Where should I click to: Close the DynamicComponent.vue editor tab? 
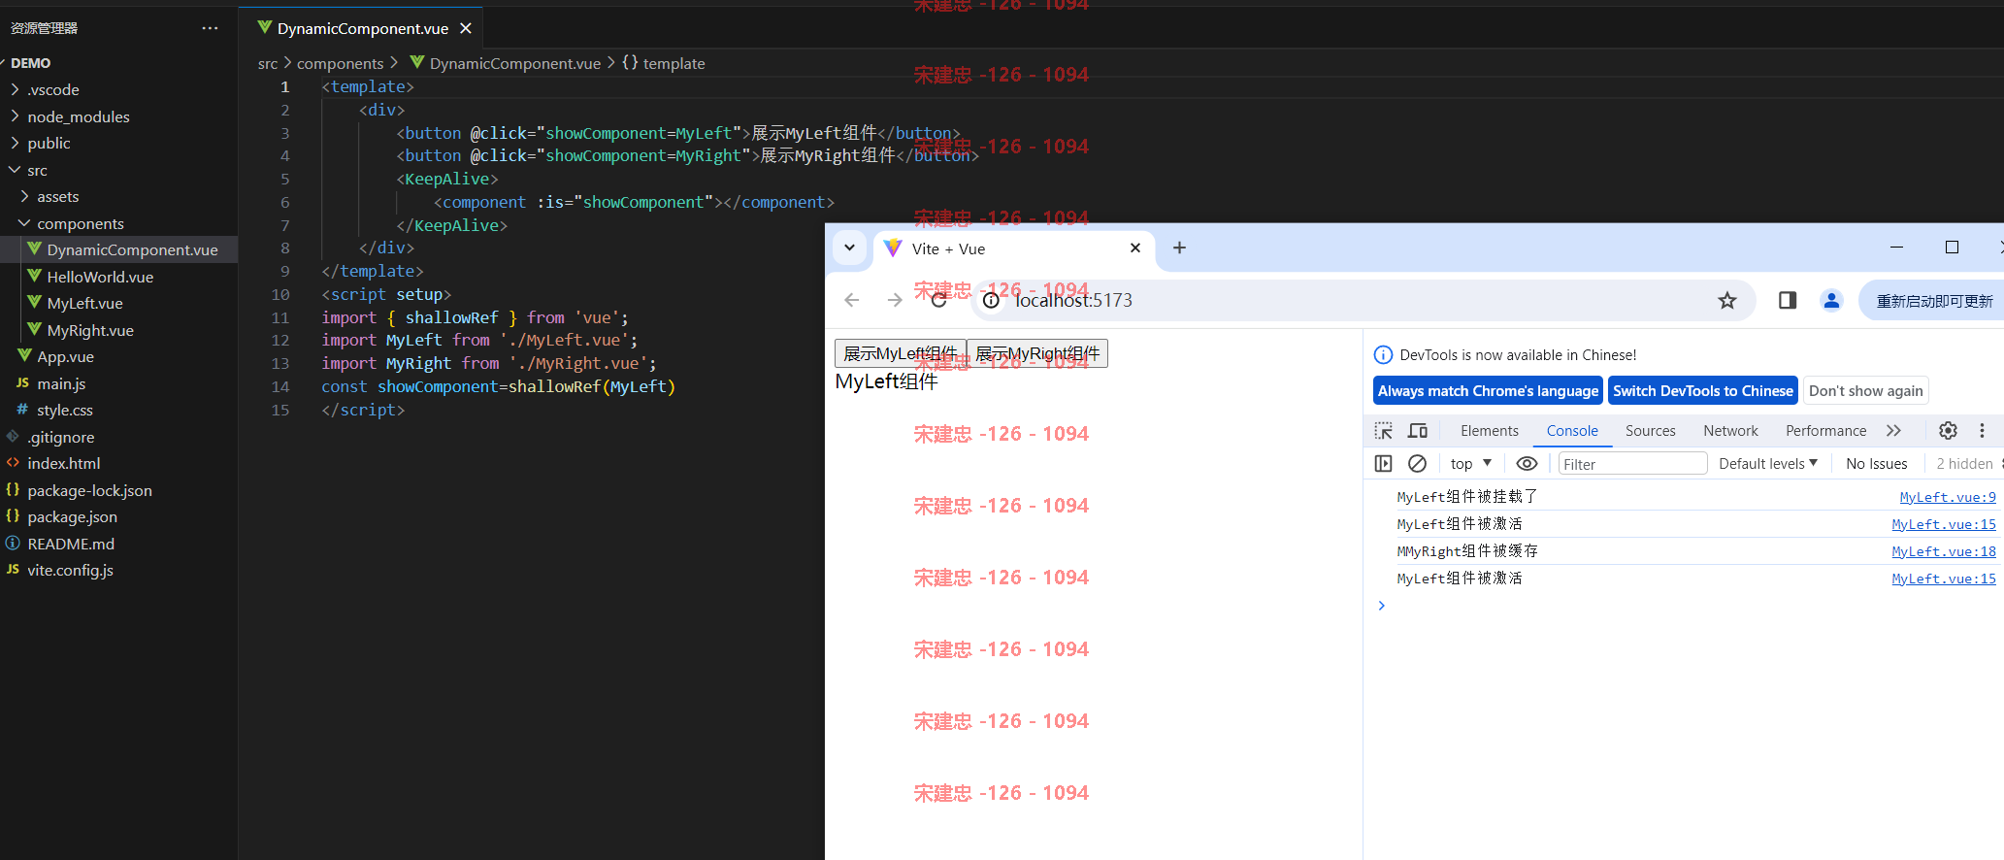coord(466,28)
